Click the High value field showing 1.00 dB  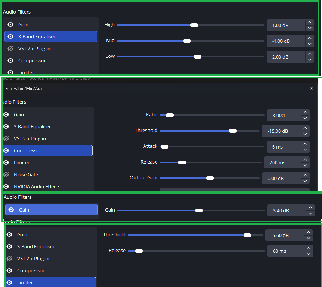click(286, 25)
